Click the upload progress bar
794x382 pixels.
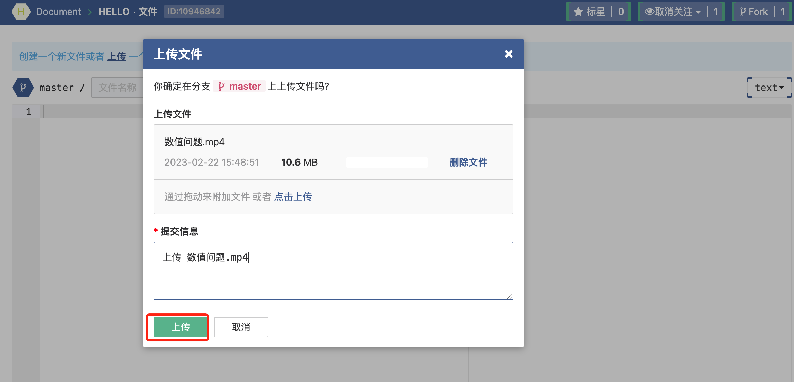point(387,162)
